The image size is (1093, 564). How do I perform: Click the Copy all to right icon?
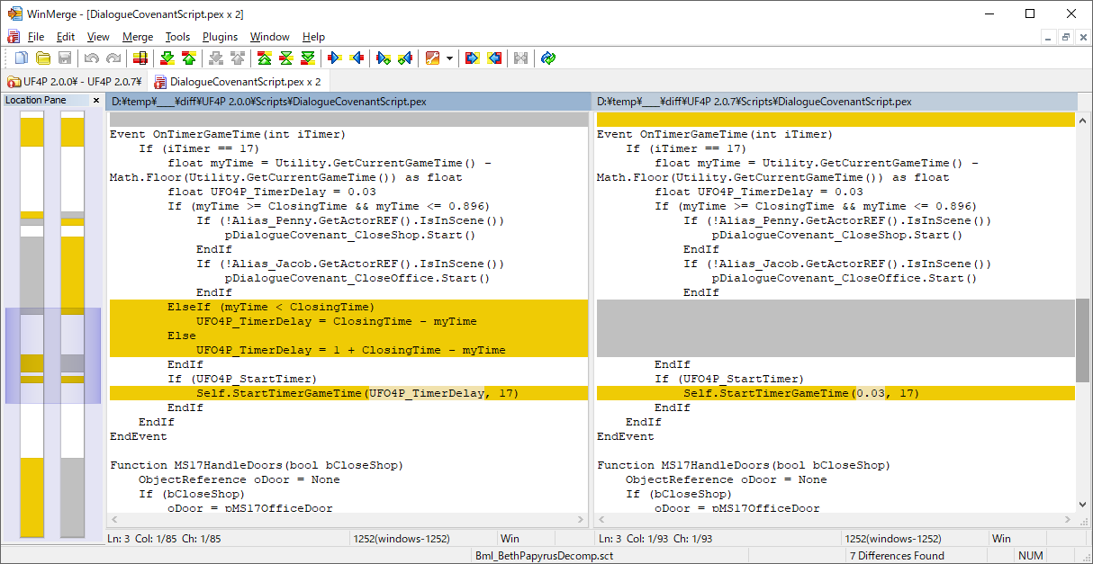pos(473,58)
